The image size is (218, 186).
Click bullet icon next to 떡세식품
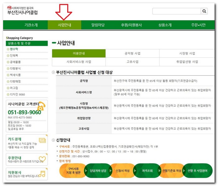[x=8, y=75]
